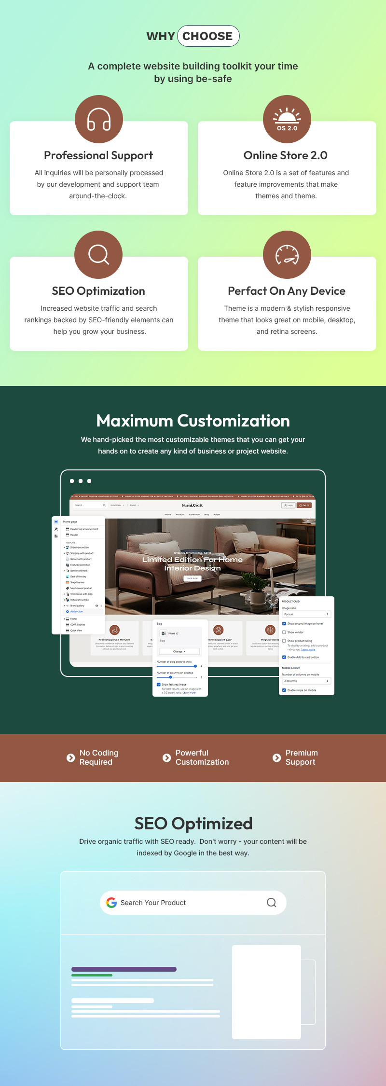
Task: Click the search icon in Google search bar
Action: coord(272,903)
